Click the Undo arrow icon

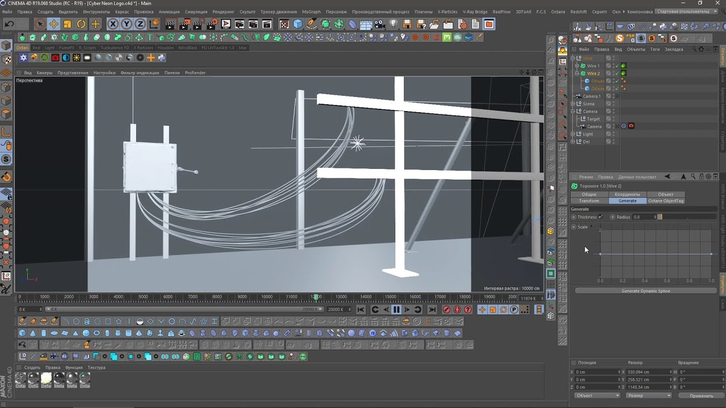(x=9, y=24)
